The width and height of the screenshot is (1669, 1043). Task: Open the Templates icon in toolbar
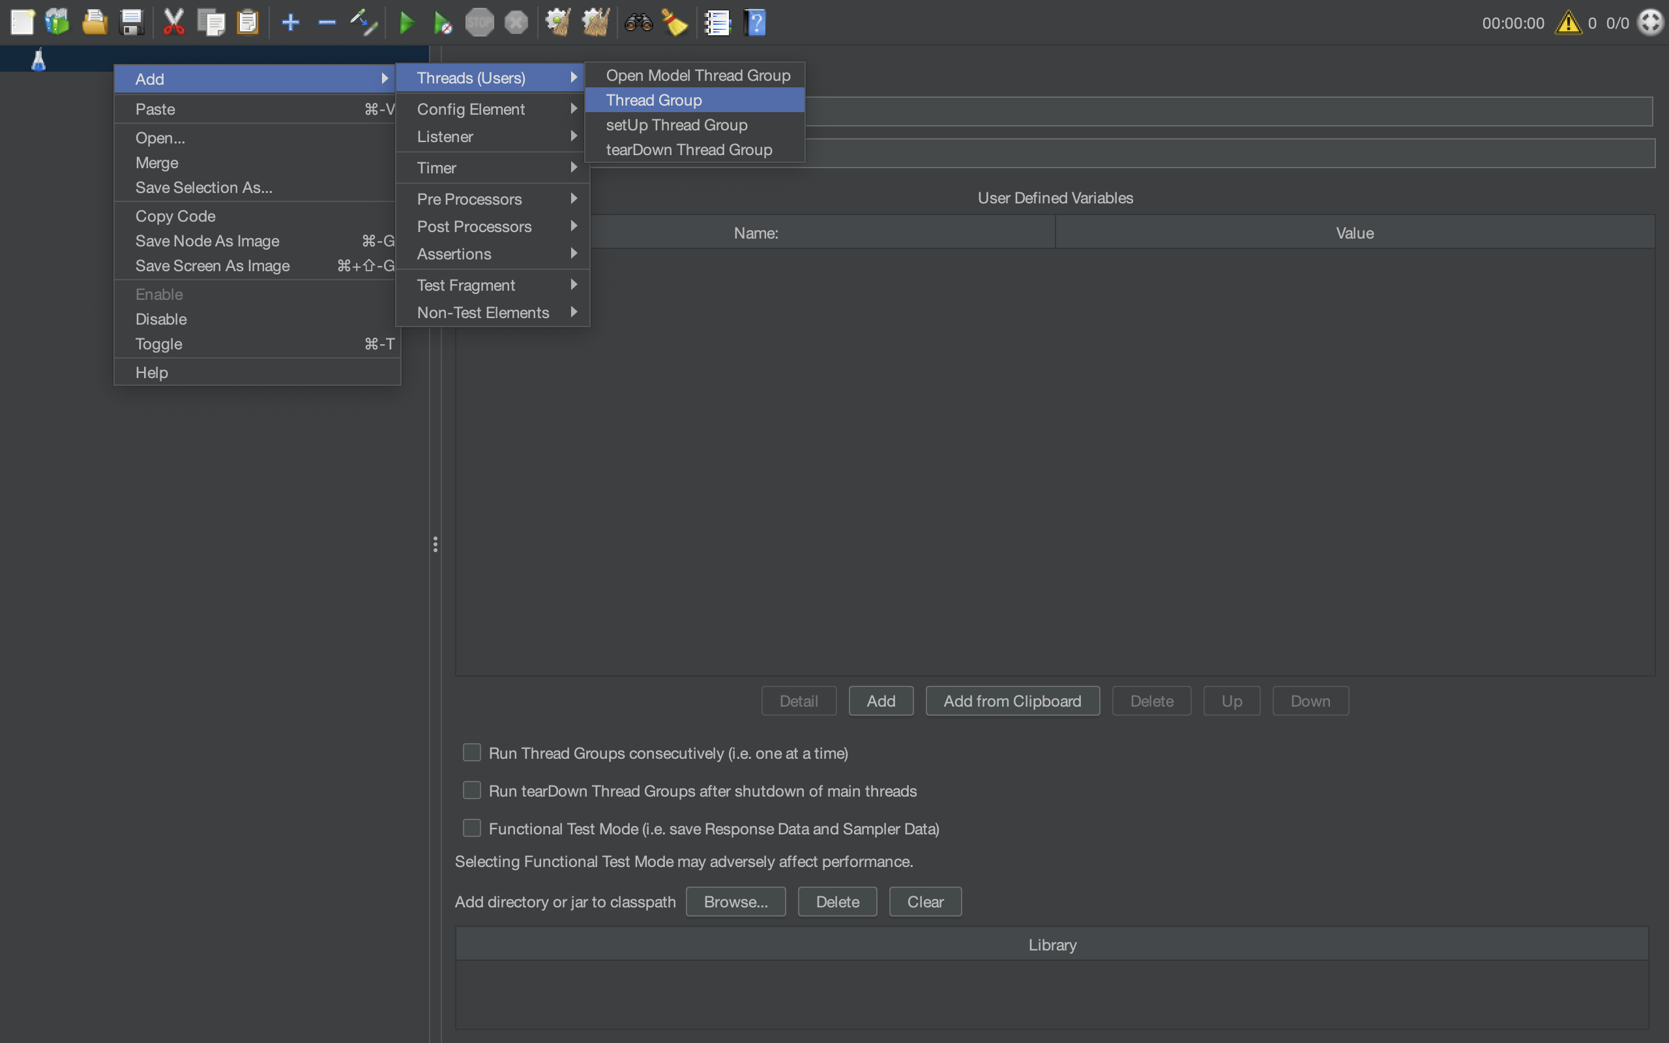point(58,23)
